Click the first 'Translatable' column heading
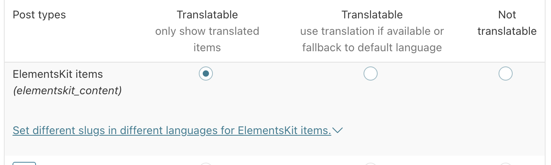This screenshot has width=551, height=165. pos(207,15)
